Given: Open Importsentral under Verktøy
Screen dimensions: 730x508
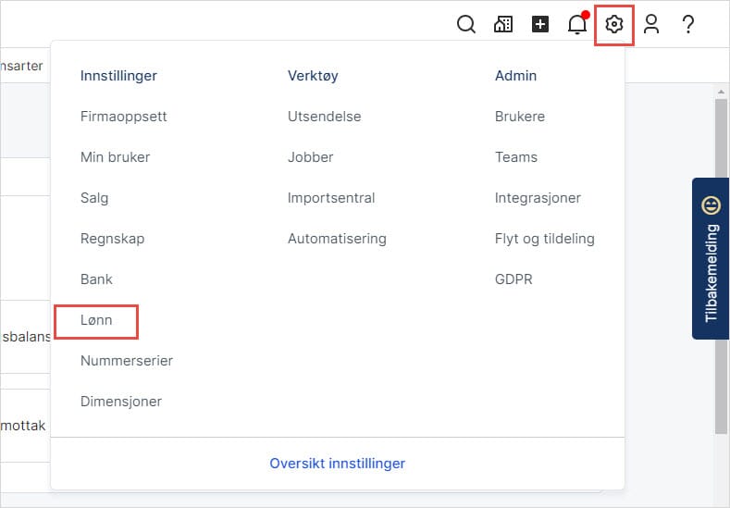Looking at the screenshot, I should [x=331, y=198].
